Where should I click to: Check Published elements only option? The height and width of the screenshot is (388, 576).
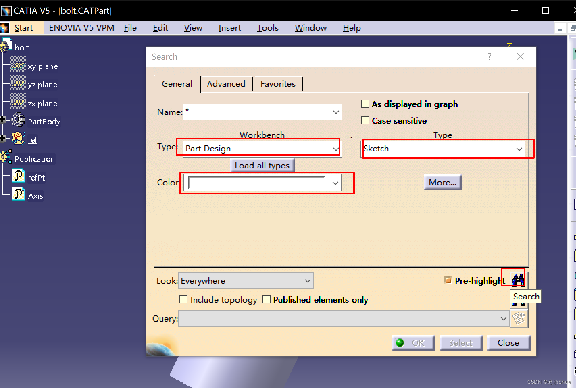[x=267, y=299]
